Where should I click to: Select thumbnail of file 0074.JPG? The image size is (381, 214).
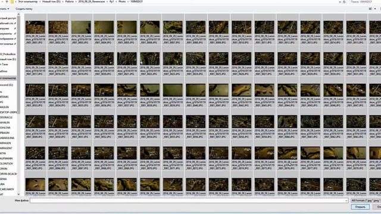point(242,153)
